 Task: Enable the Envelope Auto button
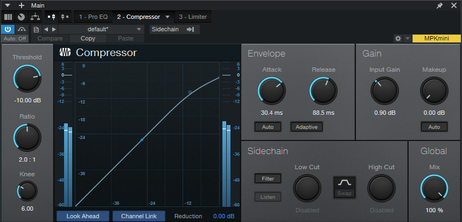coord(268,127)
